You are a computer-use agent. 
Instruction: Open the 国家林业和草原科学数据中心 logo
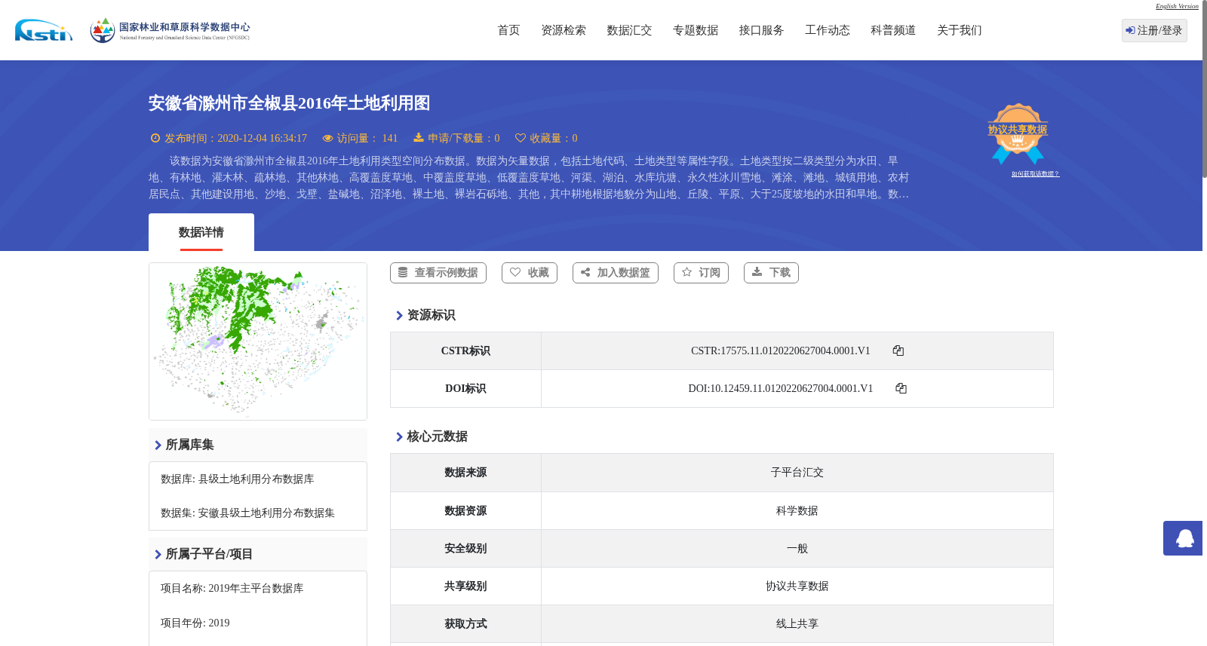(170, 30)
